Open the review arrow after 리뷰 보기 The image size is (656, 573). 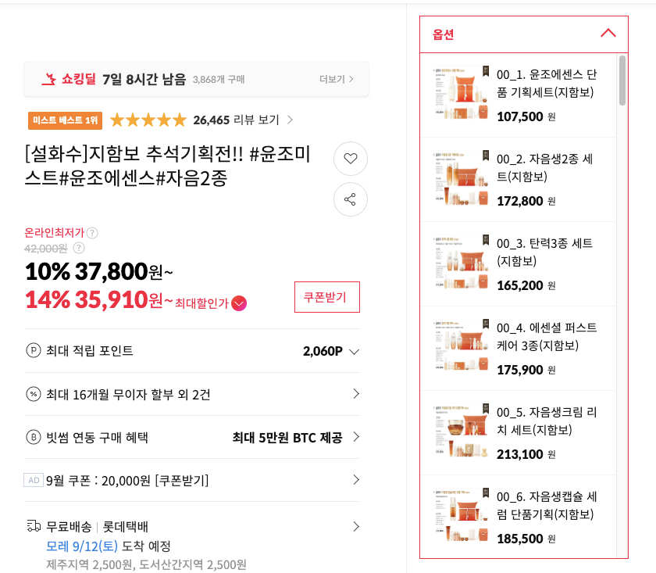click(290, 120)
